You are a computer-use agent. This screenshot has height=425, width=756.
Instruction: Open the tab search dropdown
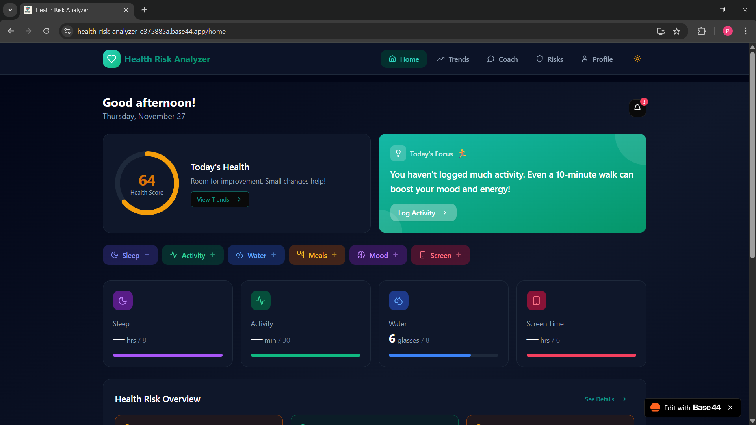click(10, 10)
